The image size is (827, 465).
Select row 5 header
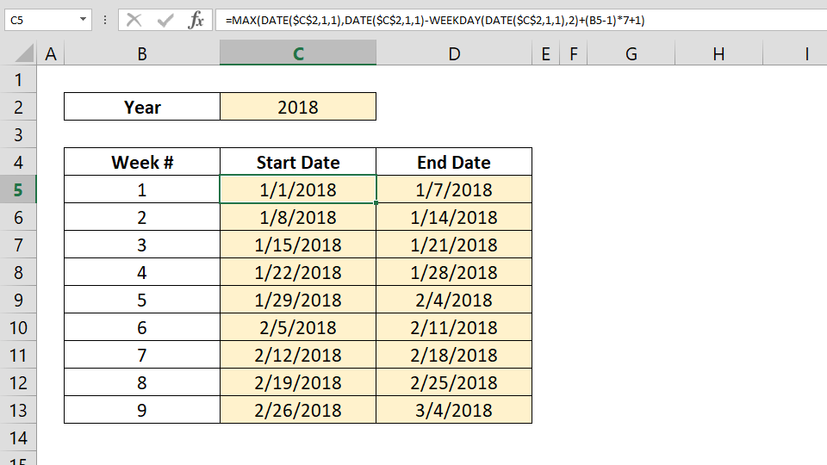coord(18,189)
